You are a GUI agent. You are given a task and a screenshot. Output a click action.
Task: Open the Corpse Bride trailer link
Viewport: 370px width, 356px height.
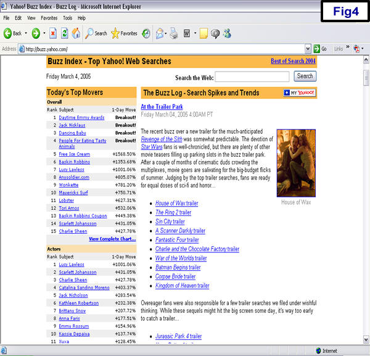(175, 276)
